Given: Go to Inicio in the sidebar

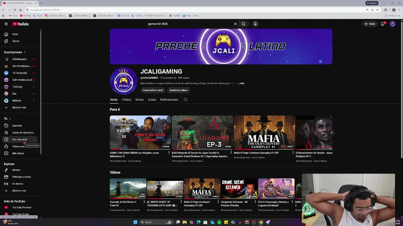Looking at the screenshot, I should coord(20,34).
